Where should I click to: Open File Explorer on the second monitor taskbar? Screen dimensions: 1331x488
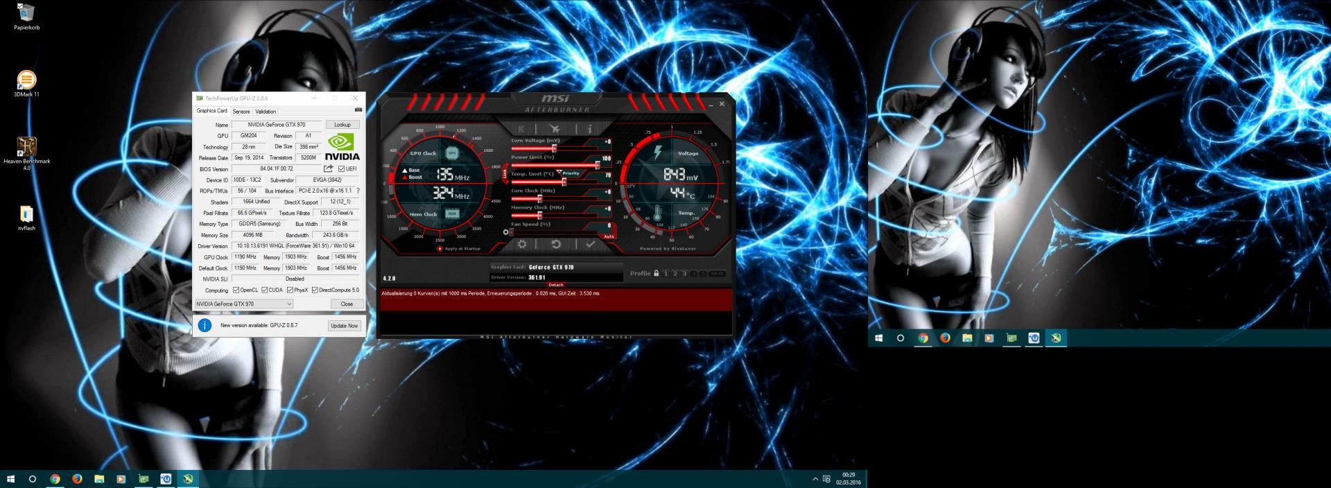click(967, 338)
